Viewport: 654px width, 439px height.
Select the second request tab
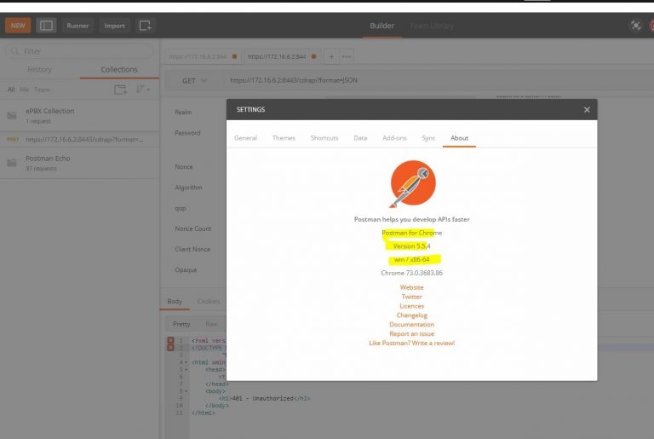[282, 56]
